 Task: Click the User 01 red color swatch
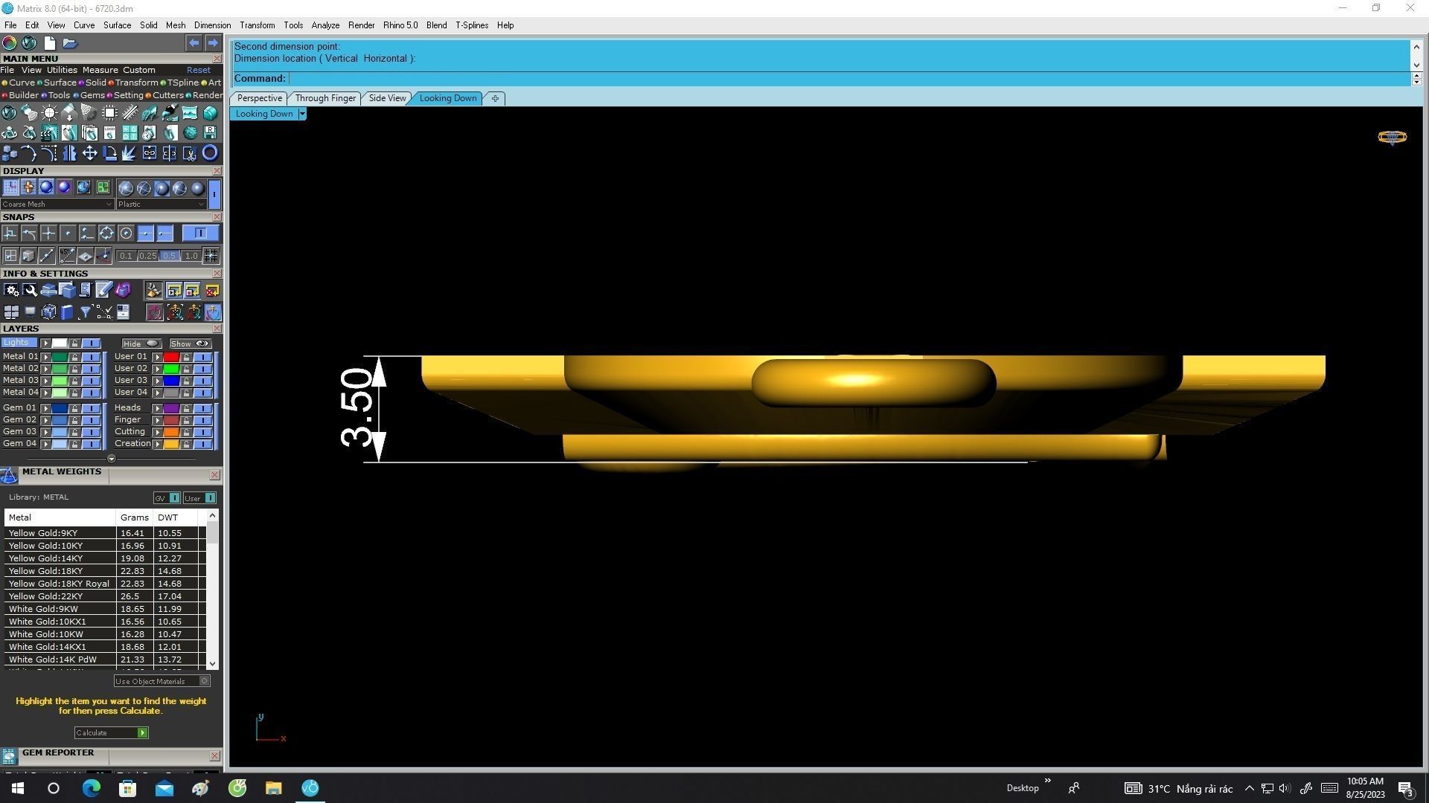171,357
